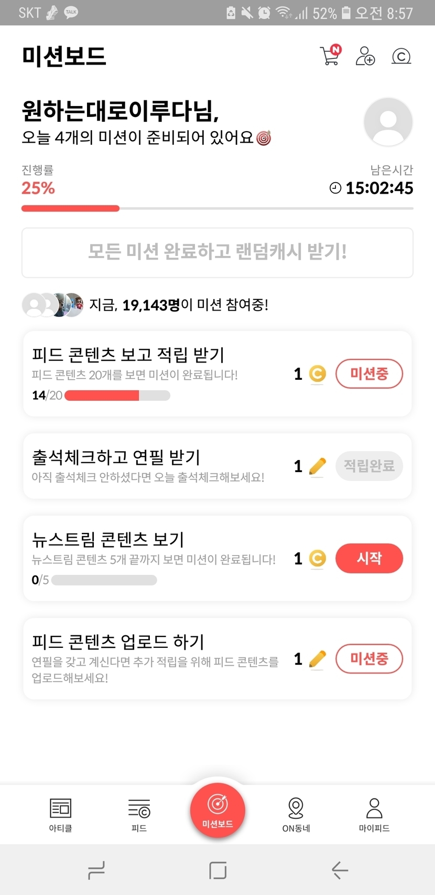The image size is (435, 895).
Task: Open the cash coin icon in header
Action: 401,56
